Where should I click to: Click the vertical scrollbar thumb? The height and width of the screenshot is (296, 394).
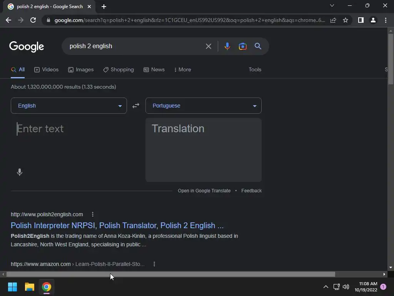click(x=391, y=59)
